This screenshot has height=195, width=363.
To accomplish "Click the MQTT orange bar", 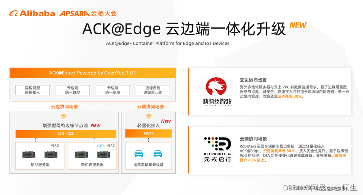I will pos(148,133).
